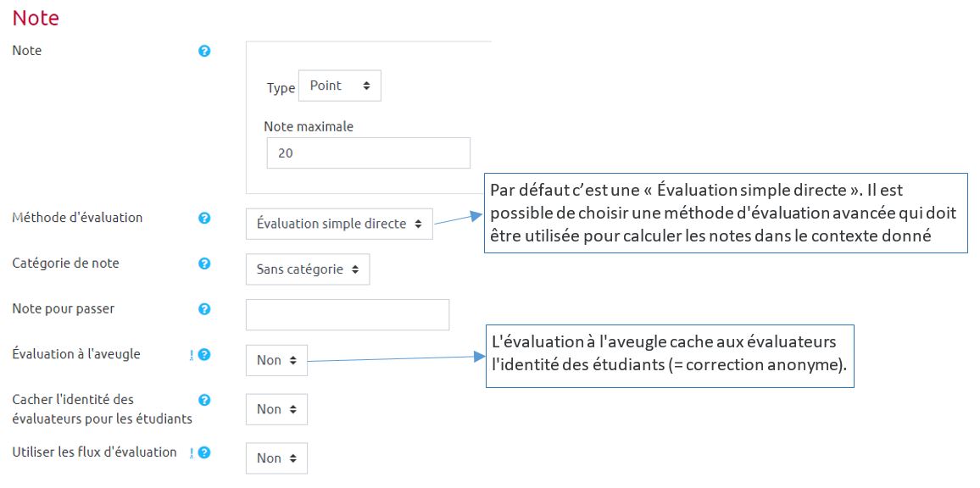Open the Sans catégorie dropdown

click(x=307, y=269)
